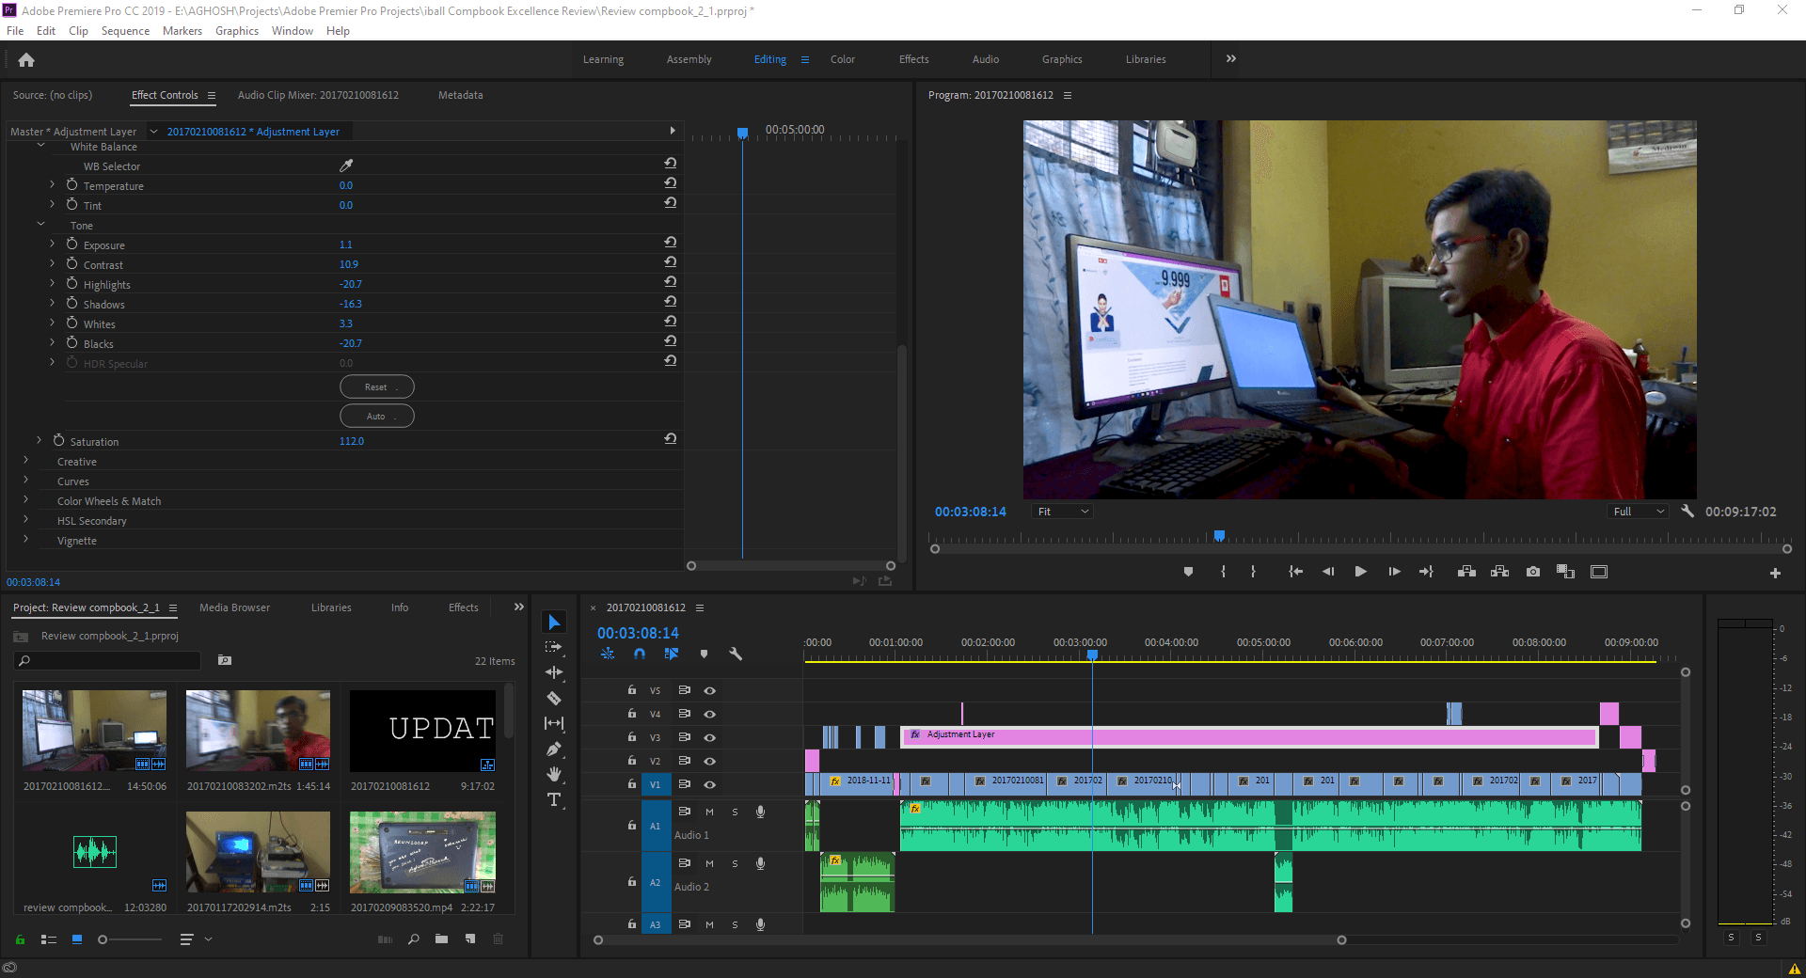The height and width of the screenshot is (978, 1806).
Task: Open the Sequence menu
Action: 125,31
